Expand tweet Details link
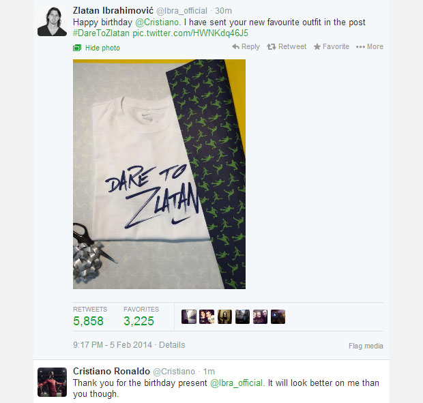The image size is (423, 403). pos(172,345)
